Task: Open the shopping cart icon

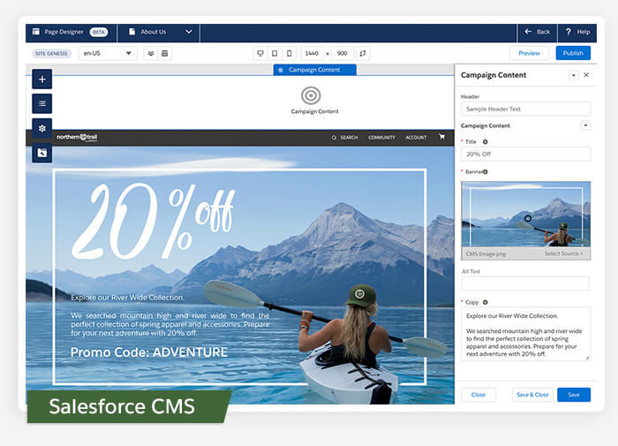Action: click(441, 137)
